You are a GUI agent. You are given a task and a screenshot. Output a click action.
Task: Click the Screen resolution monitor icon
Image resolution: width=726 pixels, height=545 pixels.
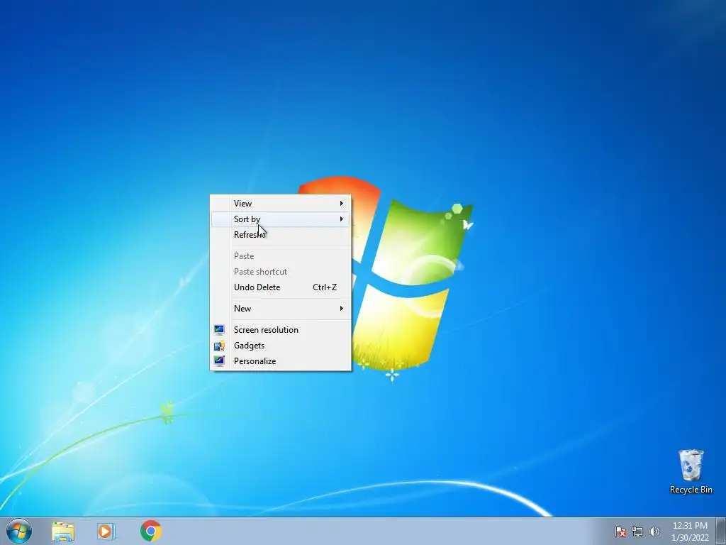click(x=219, y=329)
